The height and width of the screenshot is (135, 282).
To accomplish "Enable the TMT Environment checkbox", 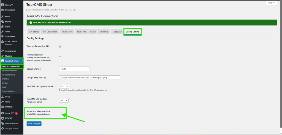I will pyautogui.click(x=60, y=58).
